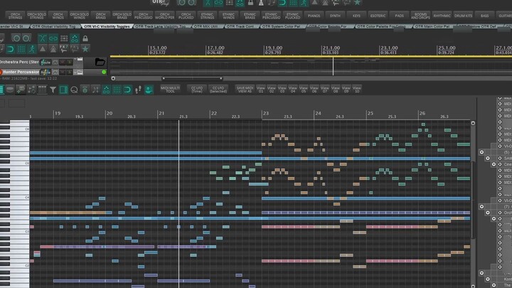512x288 pixels.
Task: Toggle the magnet snap icon in MIDI toolbar
Action: point(127,90)
